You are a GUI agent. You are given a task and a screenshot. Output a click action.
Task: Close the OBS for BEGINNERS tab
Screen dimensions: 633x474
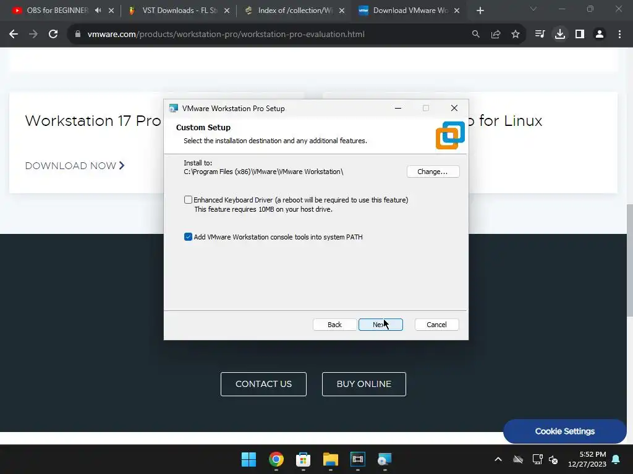(x=111, y=10)
